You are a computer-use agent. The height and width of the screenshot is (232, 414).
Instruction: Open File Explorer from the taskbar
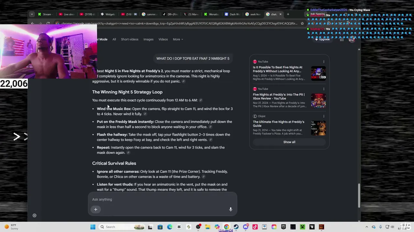pos(207,227)
